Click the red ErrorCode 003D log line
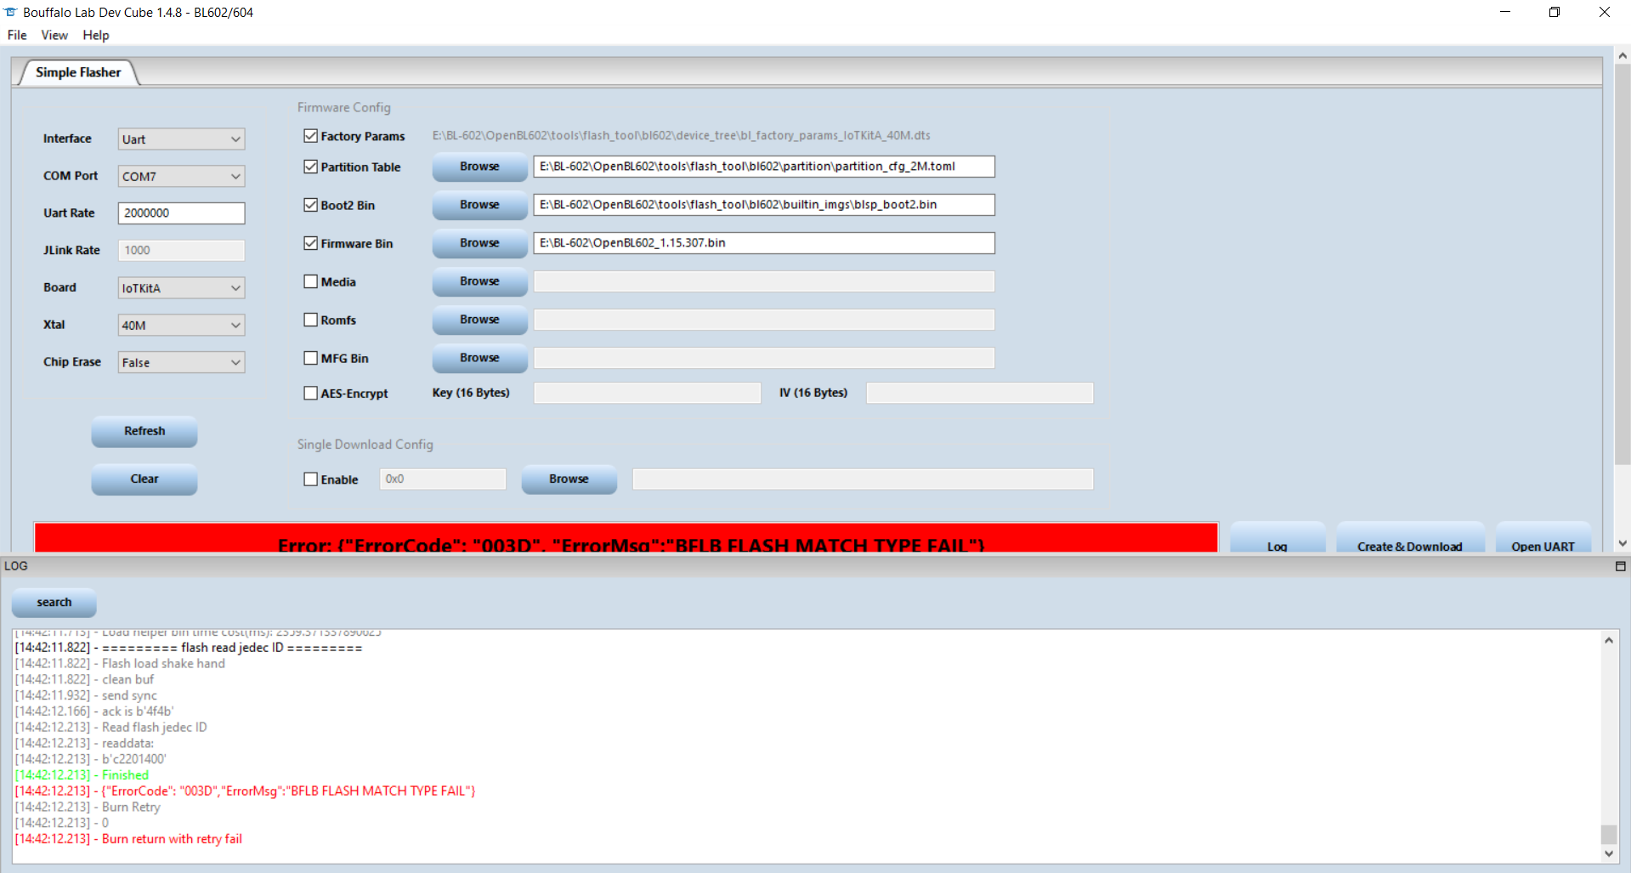 coord(245,791)
